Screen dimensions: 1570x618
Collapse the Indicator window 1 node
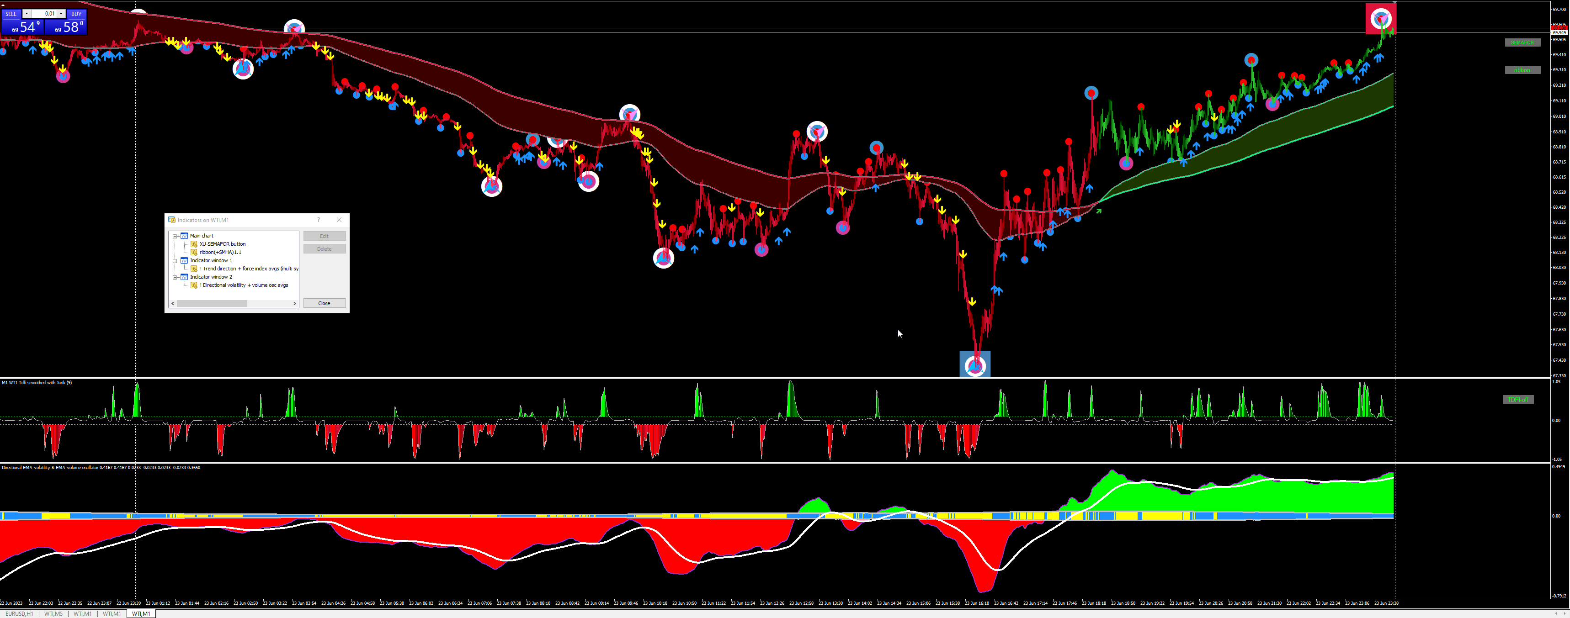pyautogui.click(x=175, y=261)
